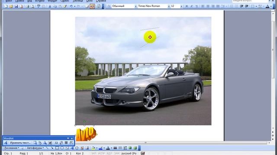Apply fill color paint bucket
Image resolution: width=277 pixels, height=155 pixels.
[93, 148]
